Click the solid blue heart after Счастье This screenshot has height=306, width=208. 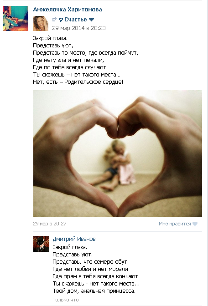[x=91, y=20]
